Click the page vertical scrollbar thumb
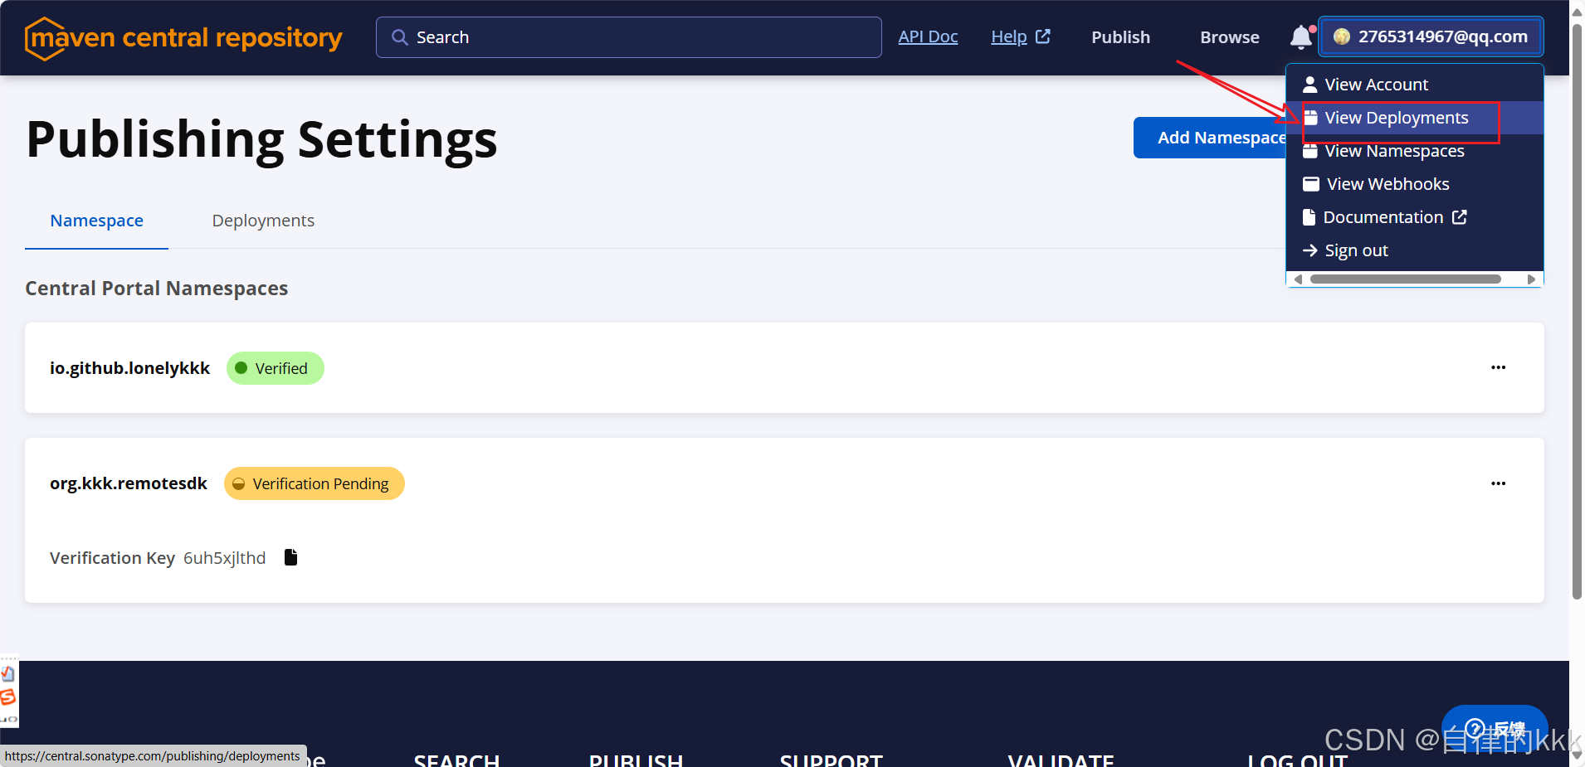 click(x=1577, y=311)
